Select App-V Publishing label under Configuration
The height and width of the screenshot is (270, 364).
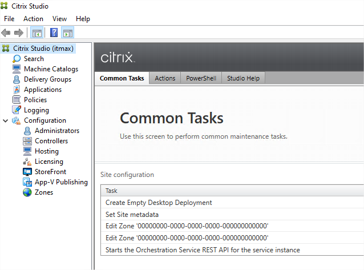pyautogui.click(x=61, y=182)
